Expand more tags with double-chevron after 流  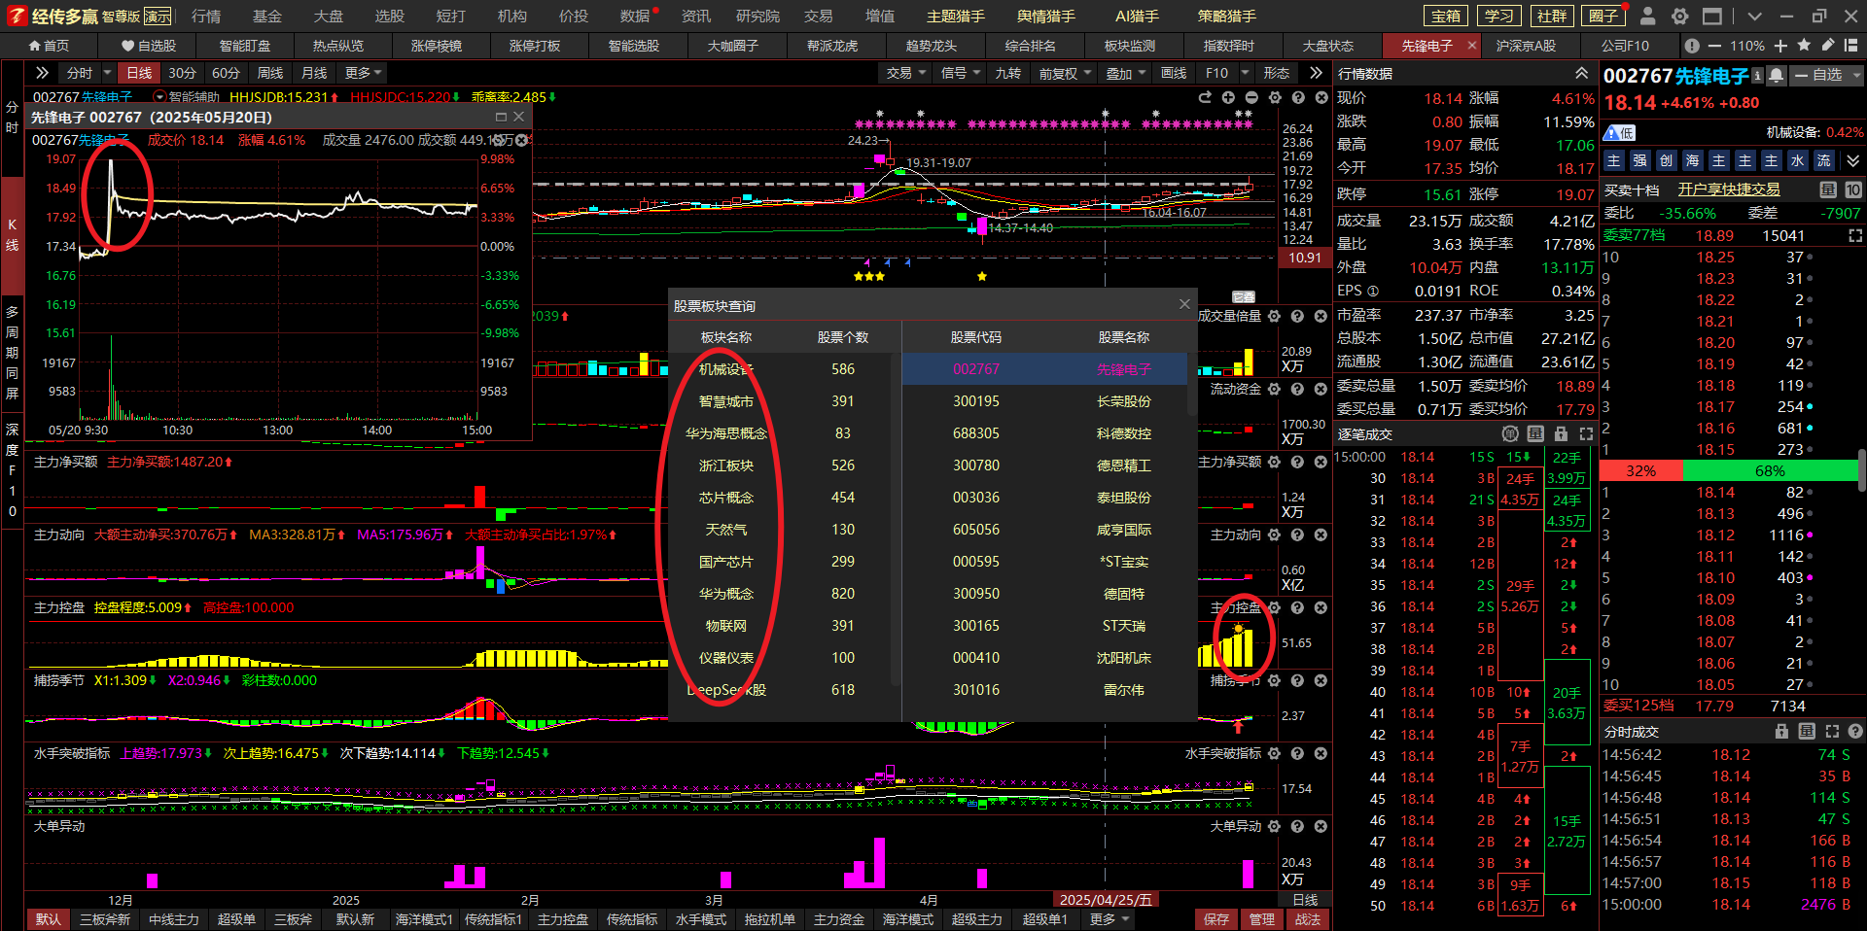pyautogui.click(x=1853, y=160)
